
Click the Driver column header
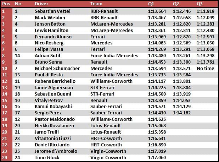41,4
